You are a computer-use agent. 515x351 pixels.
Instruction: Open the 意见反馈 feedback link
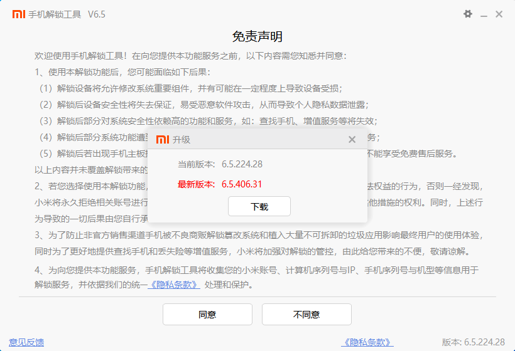pos(26,342)
